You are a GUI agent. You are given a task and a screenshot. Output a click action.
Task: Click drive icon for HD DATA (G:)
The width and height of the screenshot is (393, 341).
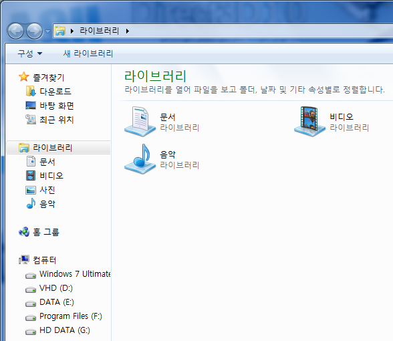coord(31,332)
